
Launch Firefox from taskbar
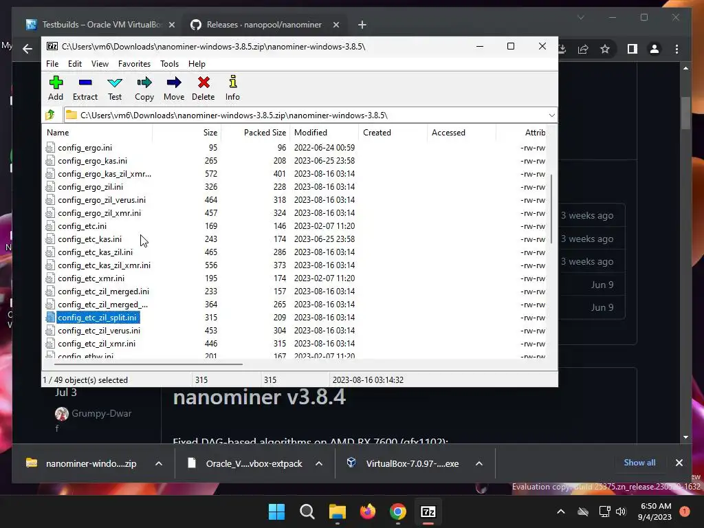pyautogui.click(x=368, y=511)
